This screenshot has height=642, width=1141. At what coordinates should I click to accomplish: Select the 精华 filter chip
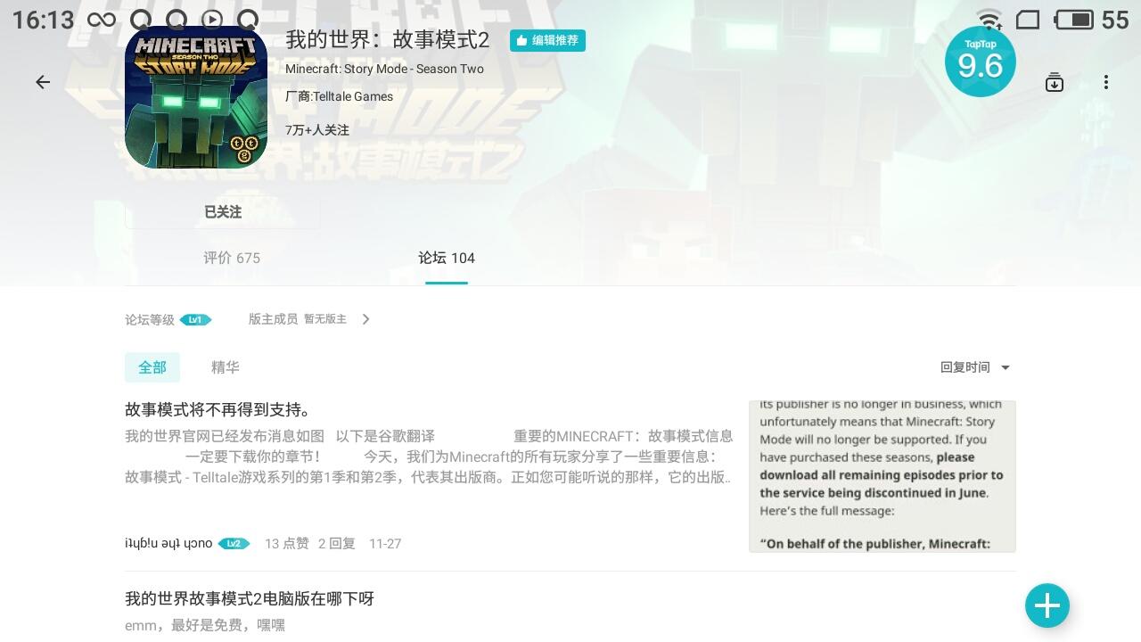[226, 367]
